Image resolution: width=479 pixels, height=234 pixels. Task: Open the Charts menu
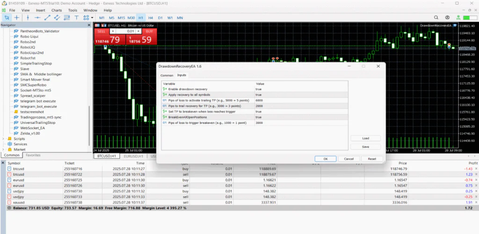click(x=57, y=10)
